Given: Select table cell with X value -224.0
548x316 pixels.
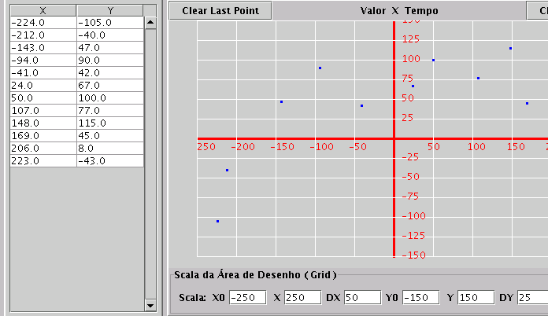Looking at the screenshot, I should (x=43, y=23).
